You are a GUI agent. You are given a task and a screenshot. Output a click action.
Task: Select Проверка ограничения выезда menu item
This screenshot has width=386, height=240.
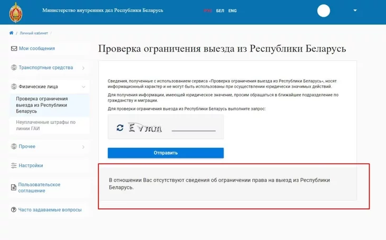coord(42,105)
